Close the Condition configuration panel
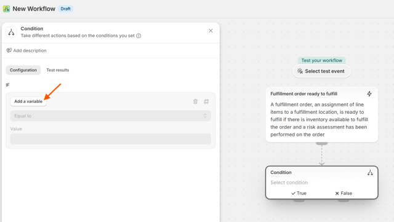 tap(211, 31)
